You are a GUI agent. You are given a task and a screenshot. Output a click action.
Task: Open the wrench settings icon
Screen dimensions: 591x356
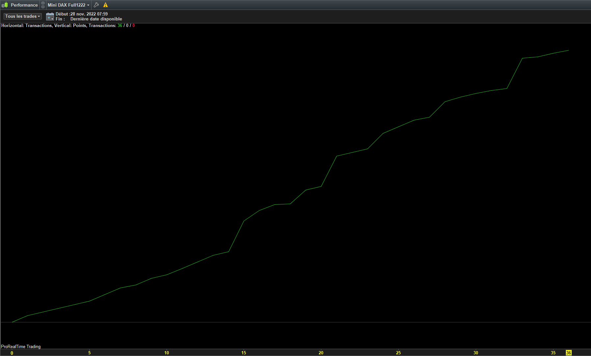pos(96,5)
